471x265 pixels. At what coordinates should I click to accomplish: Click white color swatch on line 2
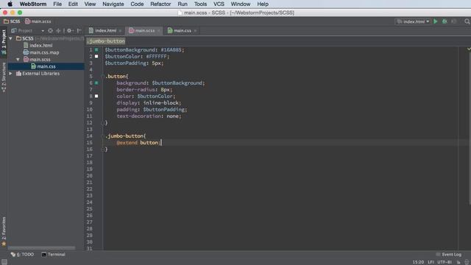click(x=96, y=57)
